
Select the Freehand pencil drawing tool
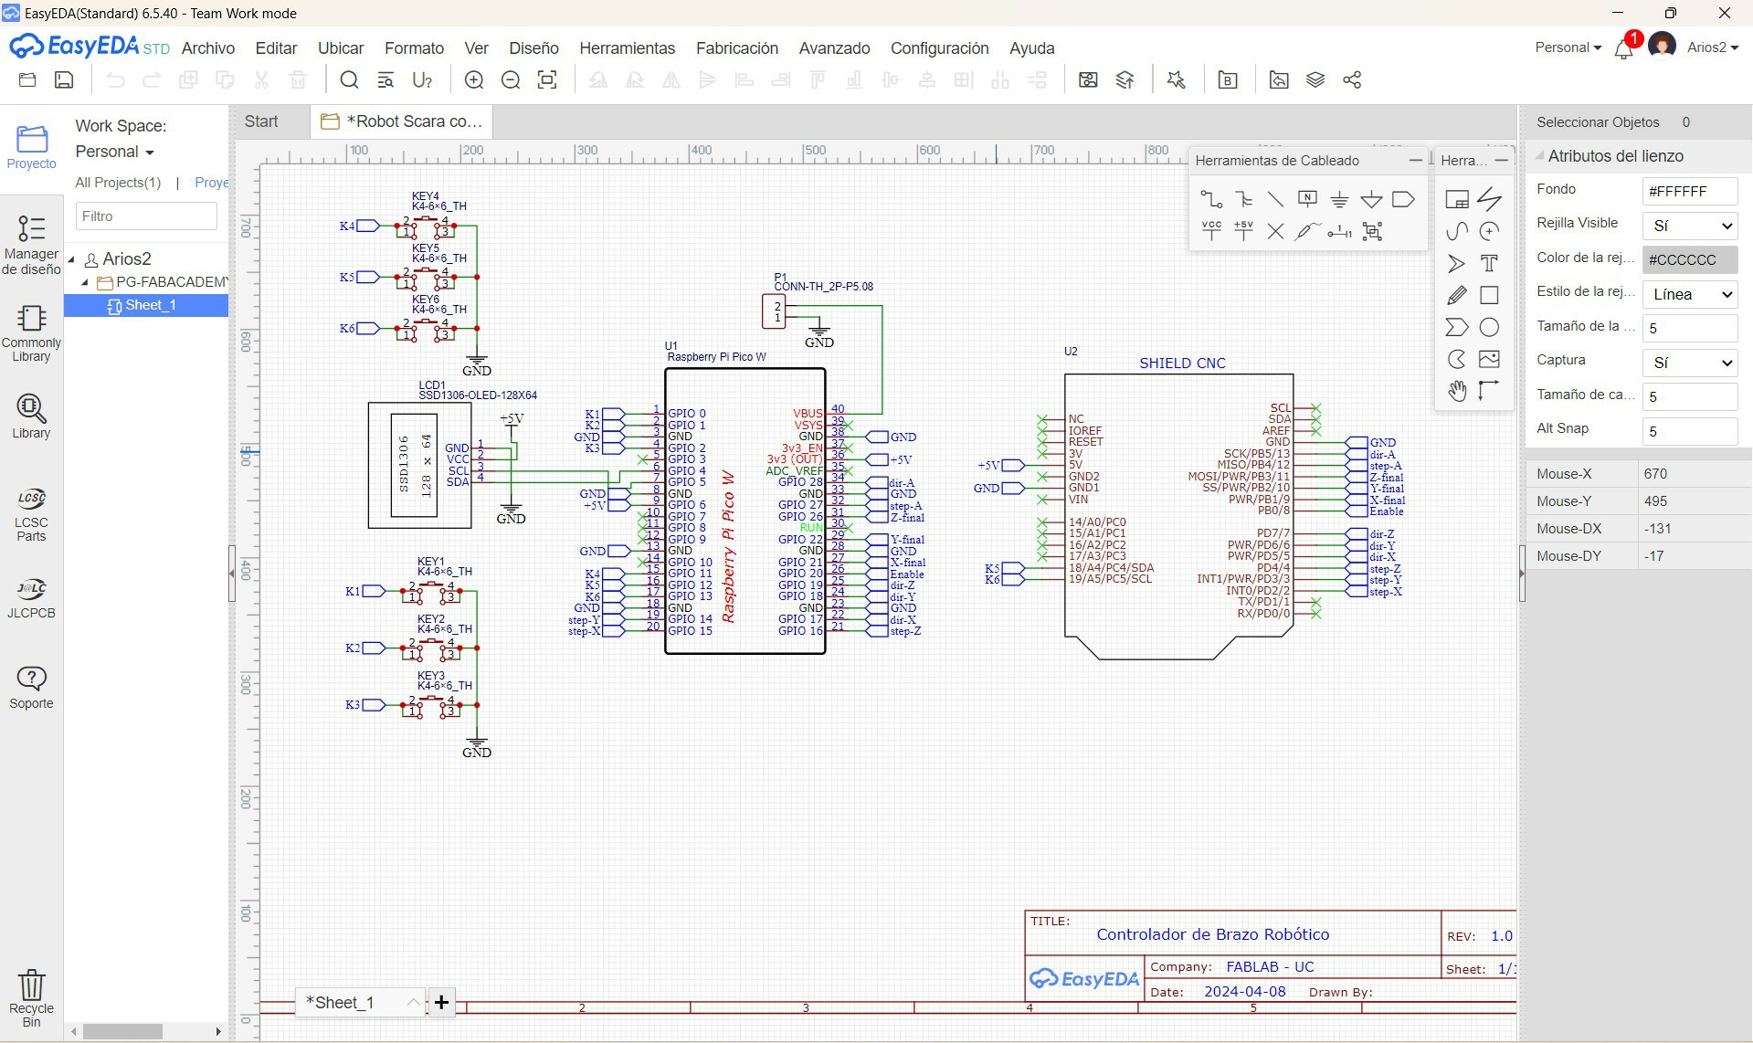[x=1457, y=295]
